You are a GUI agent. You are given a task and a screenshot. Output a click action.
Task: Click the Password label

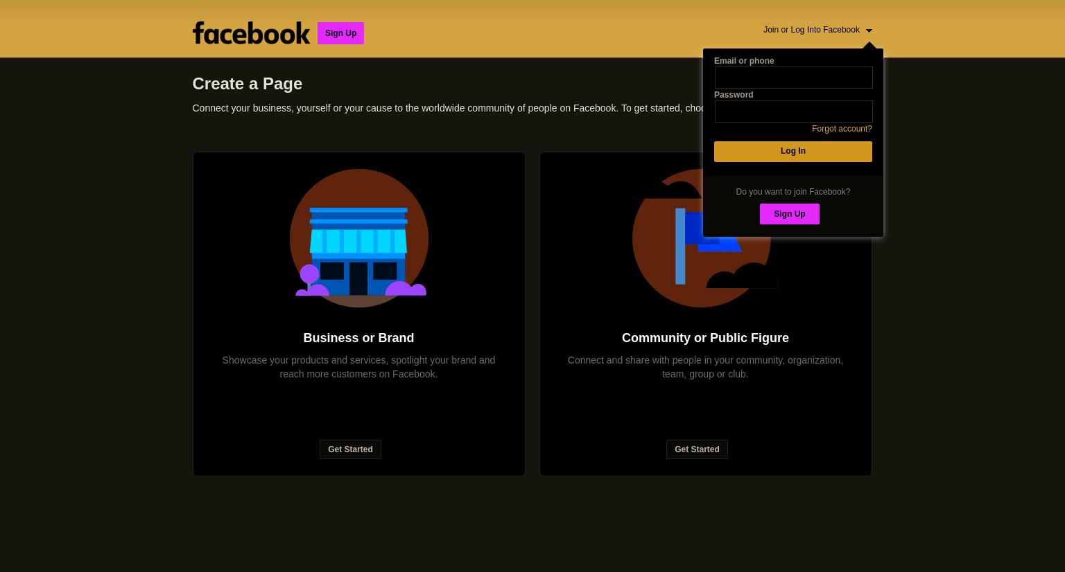pyautogui.click(x=734, y=95)
